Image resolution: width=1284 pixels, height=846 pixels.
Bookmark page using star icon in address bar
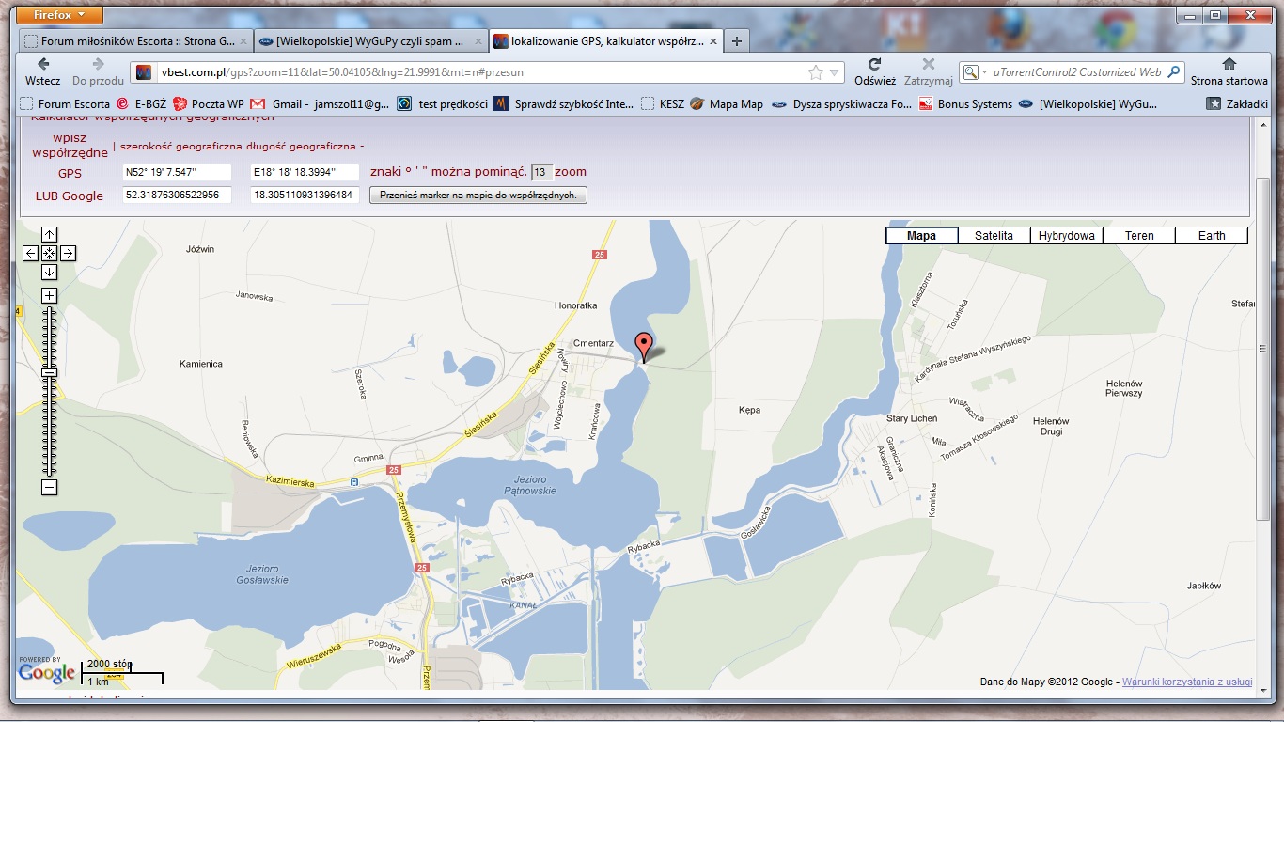(815, 72)
